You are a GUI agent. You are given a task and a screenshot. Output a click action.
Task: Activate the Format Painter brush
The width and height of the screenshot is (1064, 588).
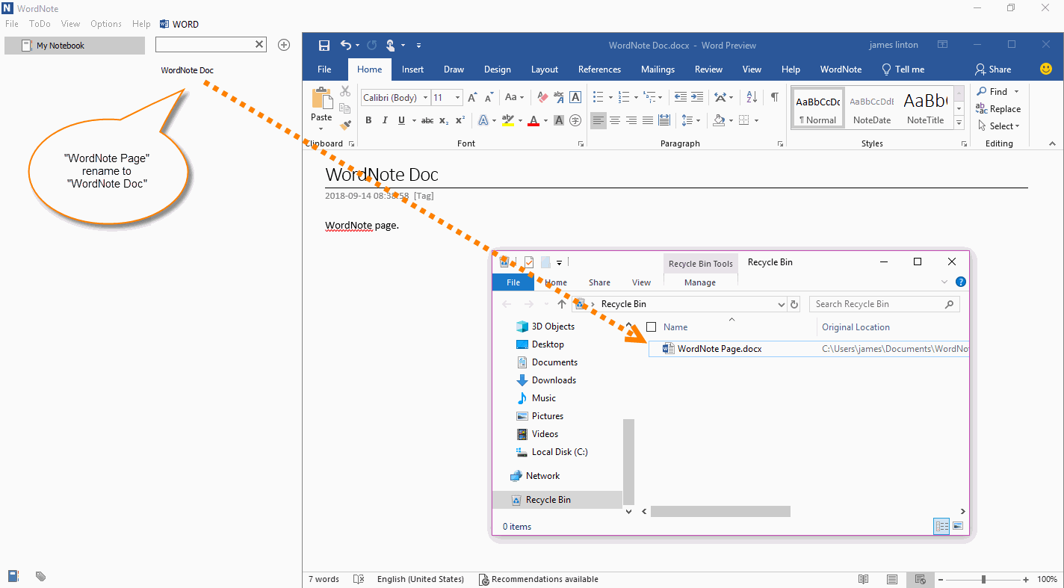[345, 126]
